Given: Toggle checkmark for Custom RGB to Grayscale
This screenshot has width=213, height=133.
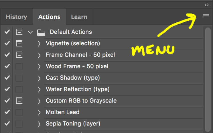Looking at the screenshot, I should (7, 101).
